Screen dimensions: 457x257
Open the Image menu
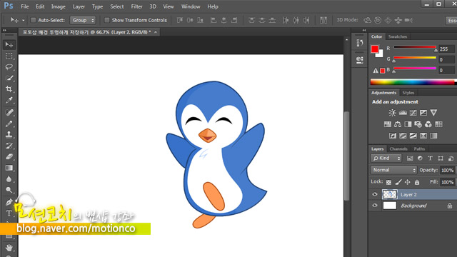(x=59, y=6)
